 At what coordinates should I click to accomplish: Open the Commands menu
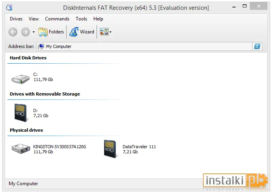click(x=57, y=19)
